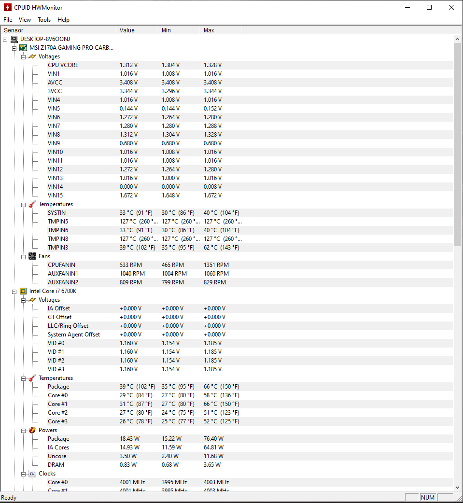Click the Value column header
The height and width of the screenshot is (503, 463).
click(137, 30)
